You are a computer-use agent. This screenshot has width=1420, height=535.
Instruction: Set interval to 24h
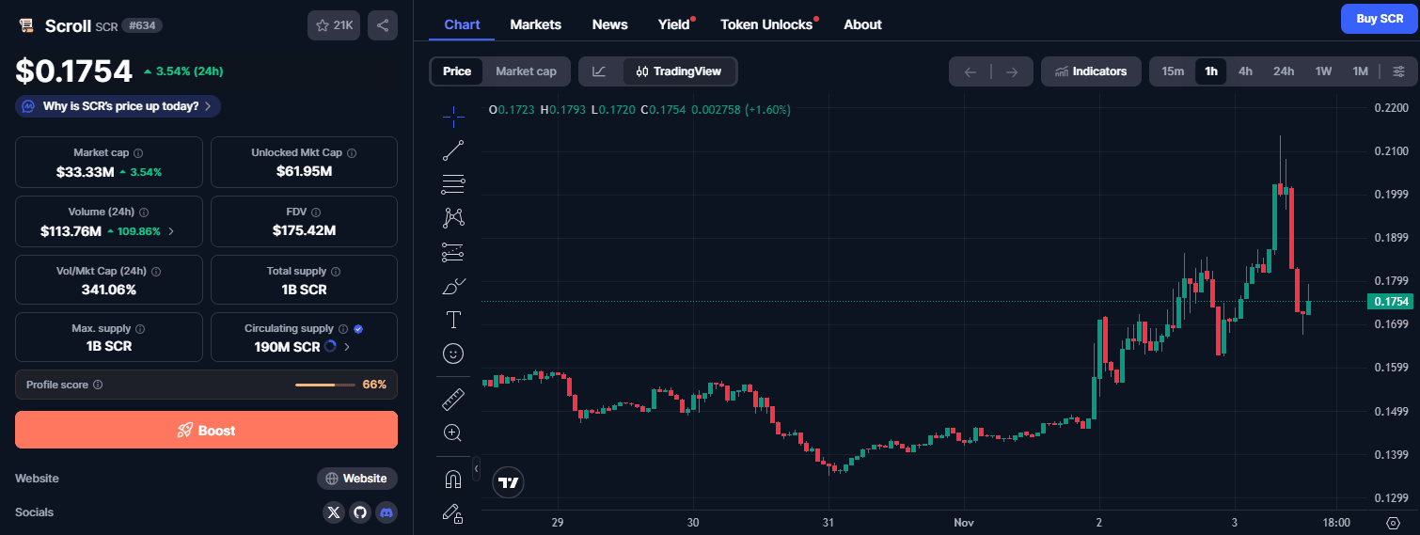click(x=1284, y=71)
